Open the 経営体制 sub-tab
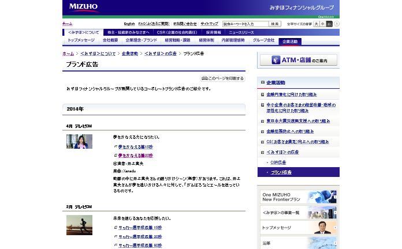Image resolution: width=402 pixels, height=249 pixels. 206,40
